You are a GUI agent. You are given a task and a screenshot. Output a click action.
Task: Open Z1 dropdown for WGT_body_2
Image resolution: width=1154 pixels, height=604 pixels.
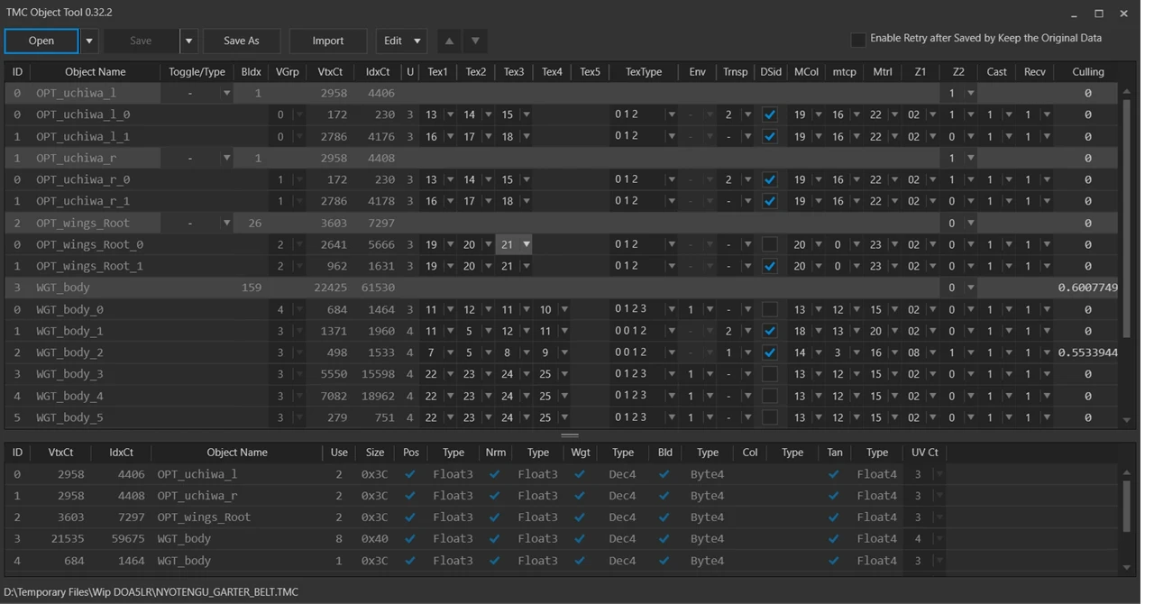pos(932,352)
